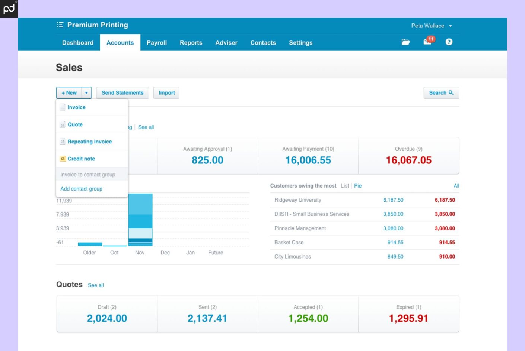Image resolution: width=525 pixels, height=351 pixels.
Task: Select the Ridgeway University customer row
Action: [297, 200]
